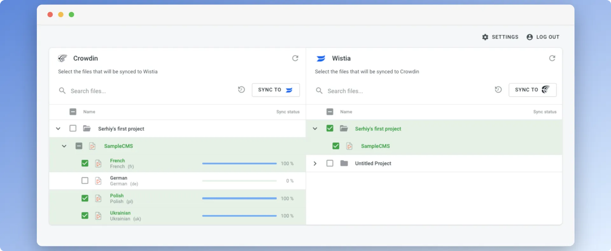Click the German file icon
Viewport: 611px width, 251px height.
point(98,181)
